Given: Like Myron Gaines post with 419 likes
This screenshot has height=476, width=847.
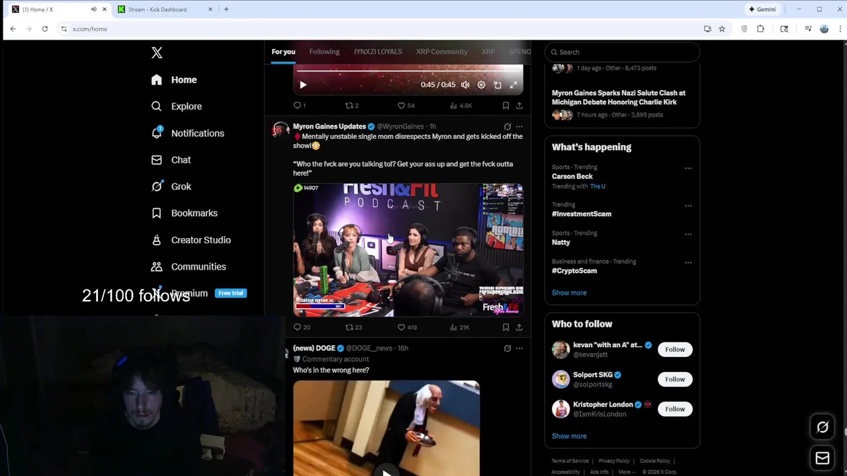Looking at the screenshot, I should tap(406, 327).
